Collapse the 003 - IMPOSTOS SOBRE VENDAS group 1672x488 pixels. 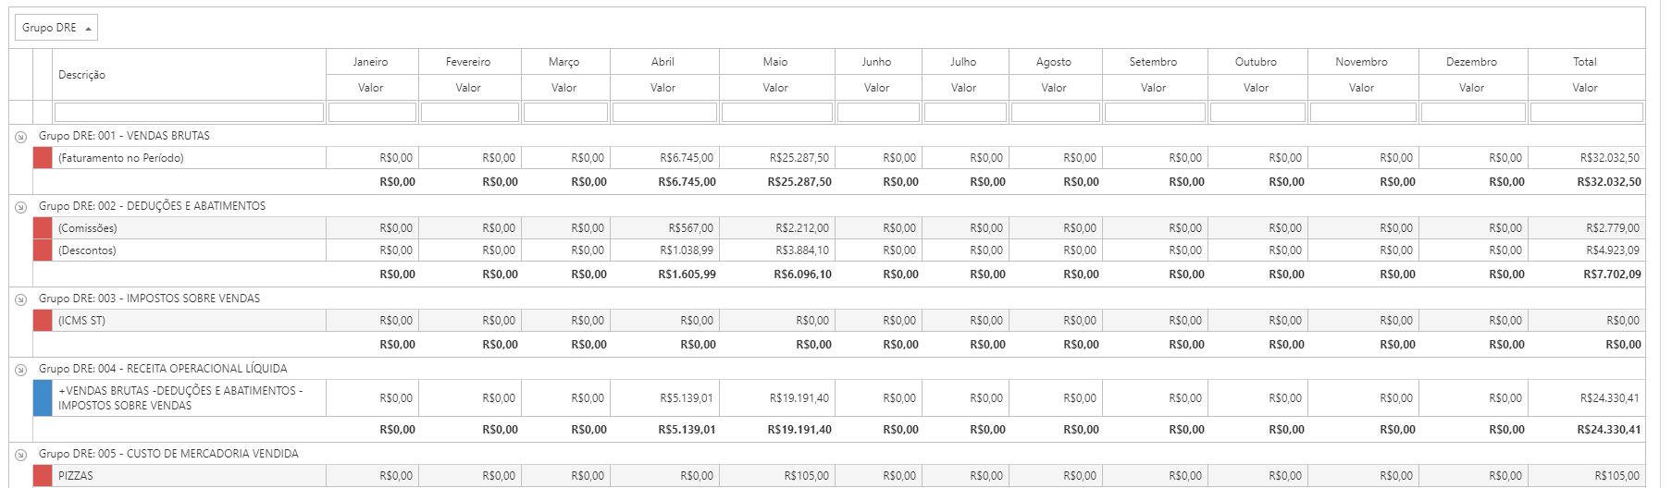click(20, 299)
